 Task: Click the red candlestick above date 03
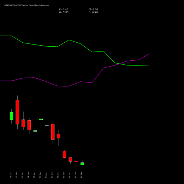click(23, 123)
